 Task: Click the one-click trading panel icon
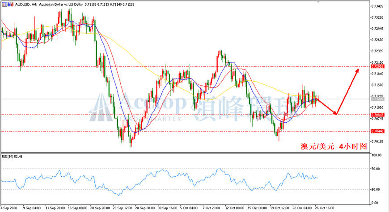(x=5, y=4)
